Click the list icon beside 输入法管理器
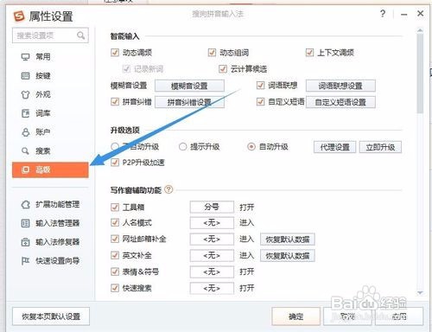The image size is (432, 332). (x=25, y=223)
